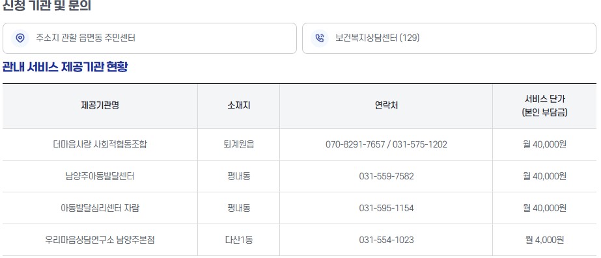Click the 연락처 column header
601x258 pixels.
pos(386,106)
